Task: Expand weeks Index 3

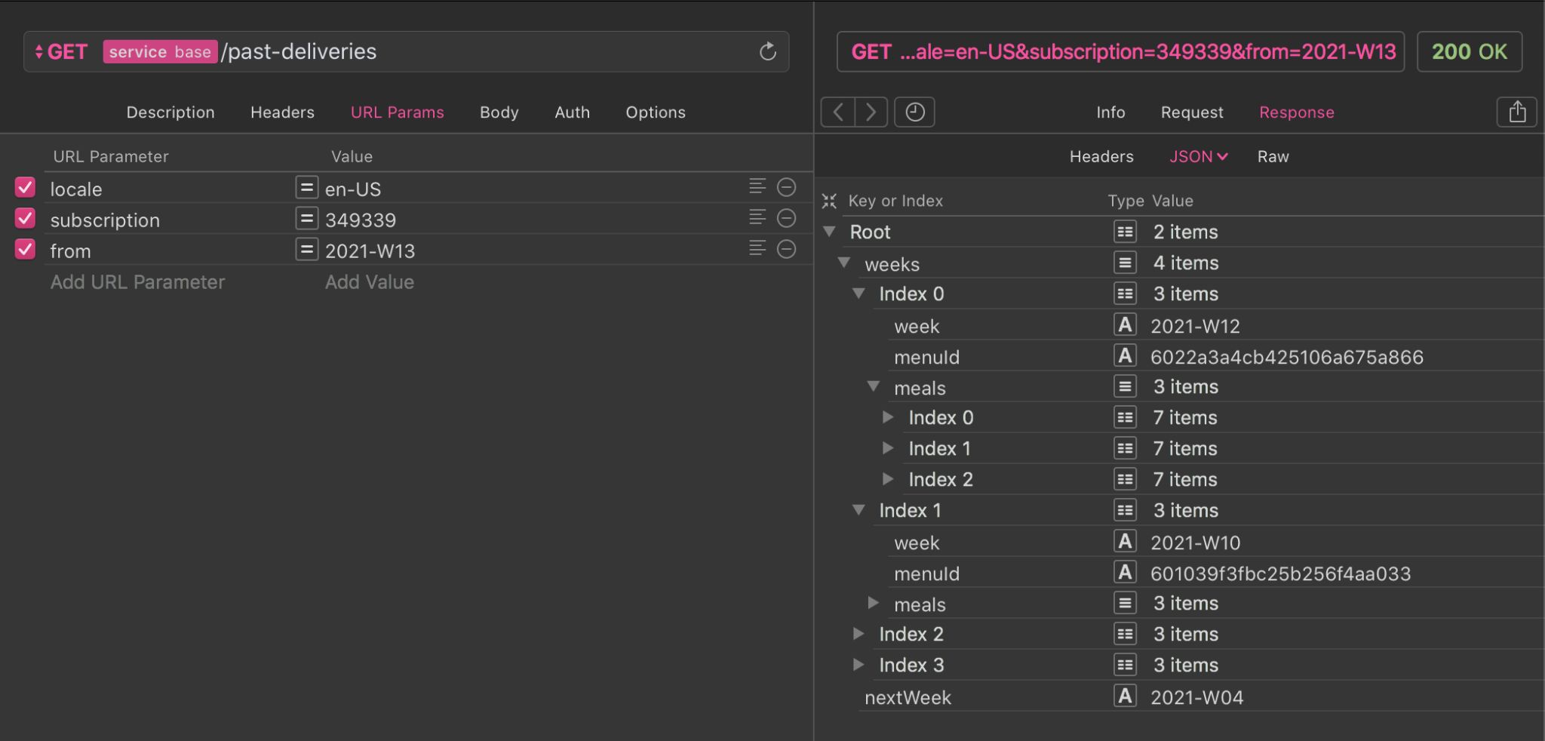Action: tap(859, 665)
